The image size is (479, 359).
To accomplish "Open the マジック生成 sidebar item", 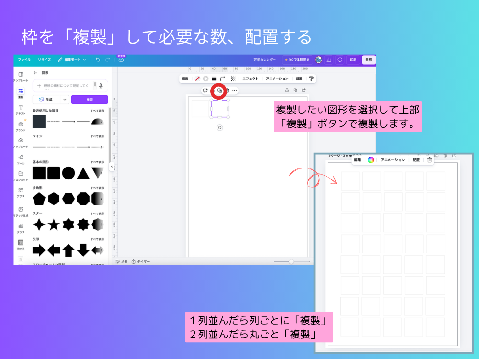I will 21,211.
